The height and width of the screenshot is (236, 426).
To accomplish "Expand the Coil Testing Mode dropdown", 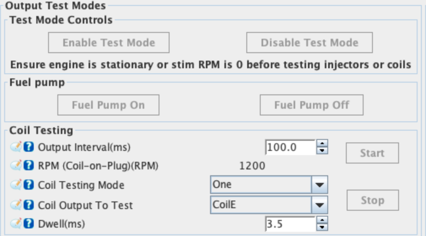I will tap(320, 185).
